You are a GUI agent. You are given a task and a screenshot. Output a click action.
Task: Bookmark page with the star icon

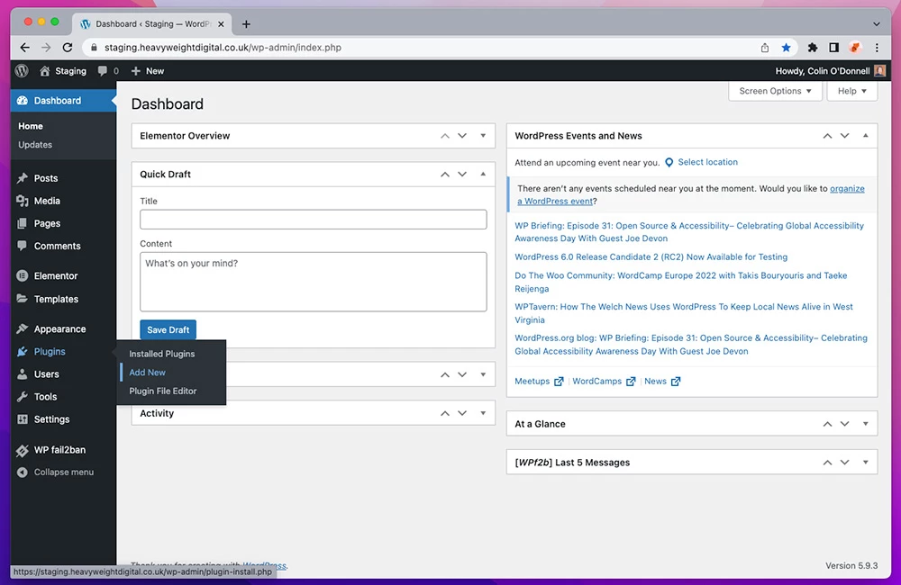click(787, 48)
